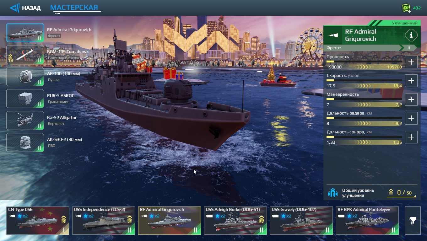Select the AK-100 (100 мм) cannon icon

tap(25, 77)
